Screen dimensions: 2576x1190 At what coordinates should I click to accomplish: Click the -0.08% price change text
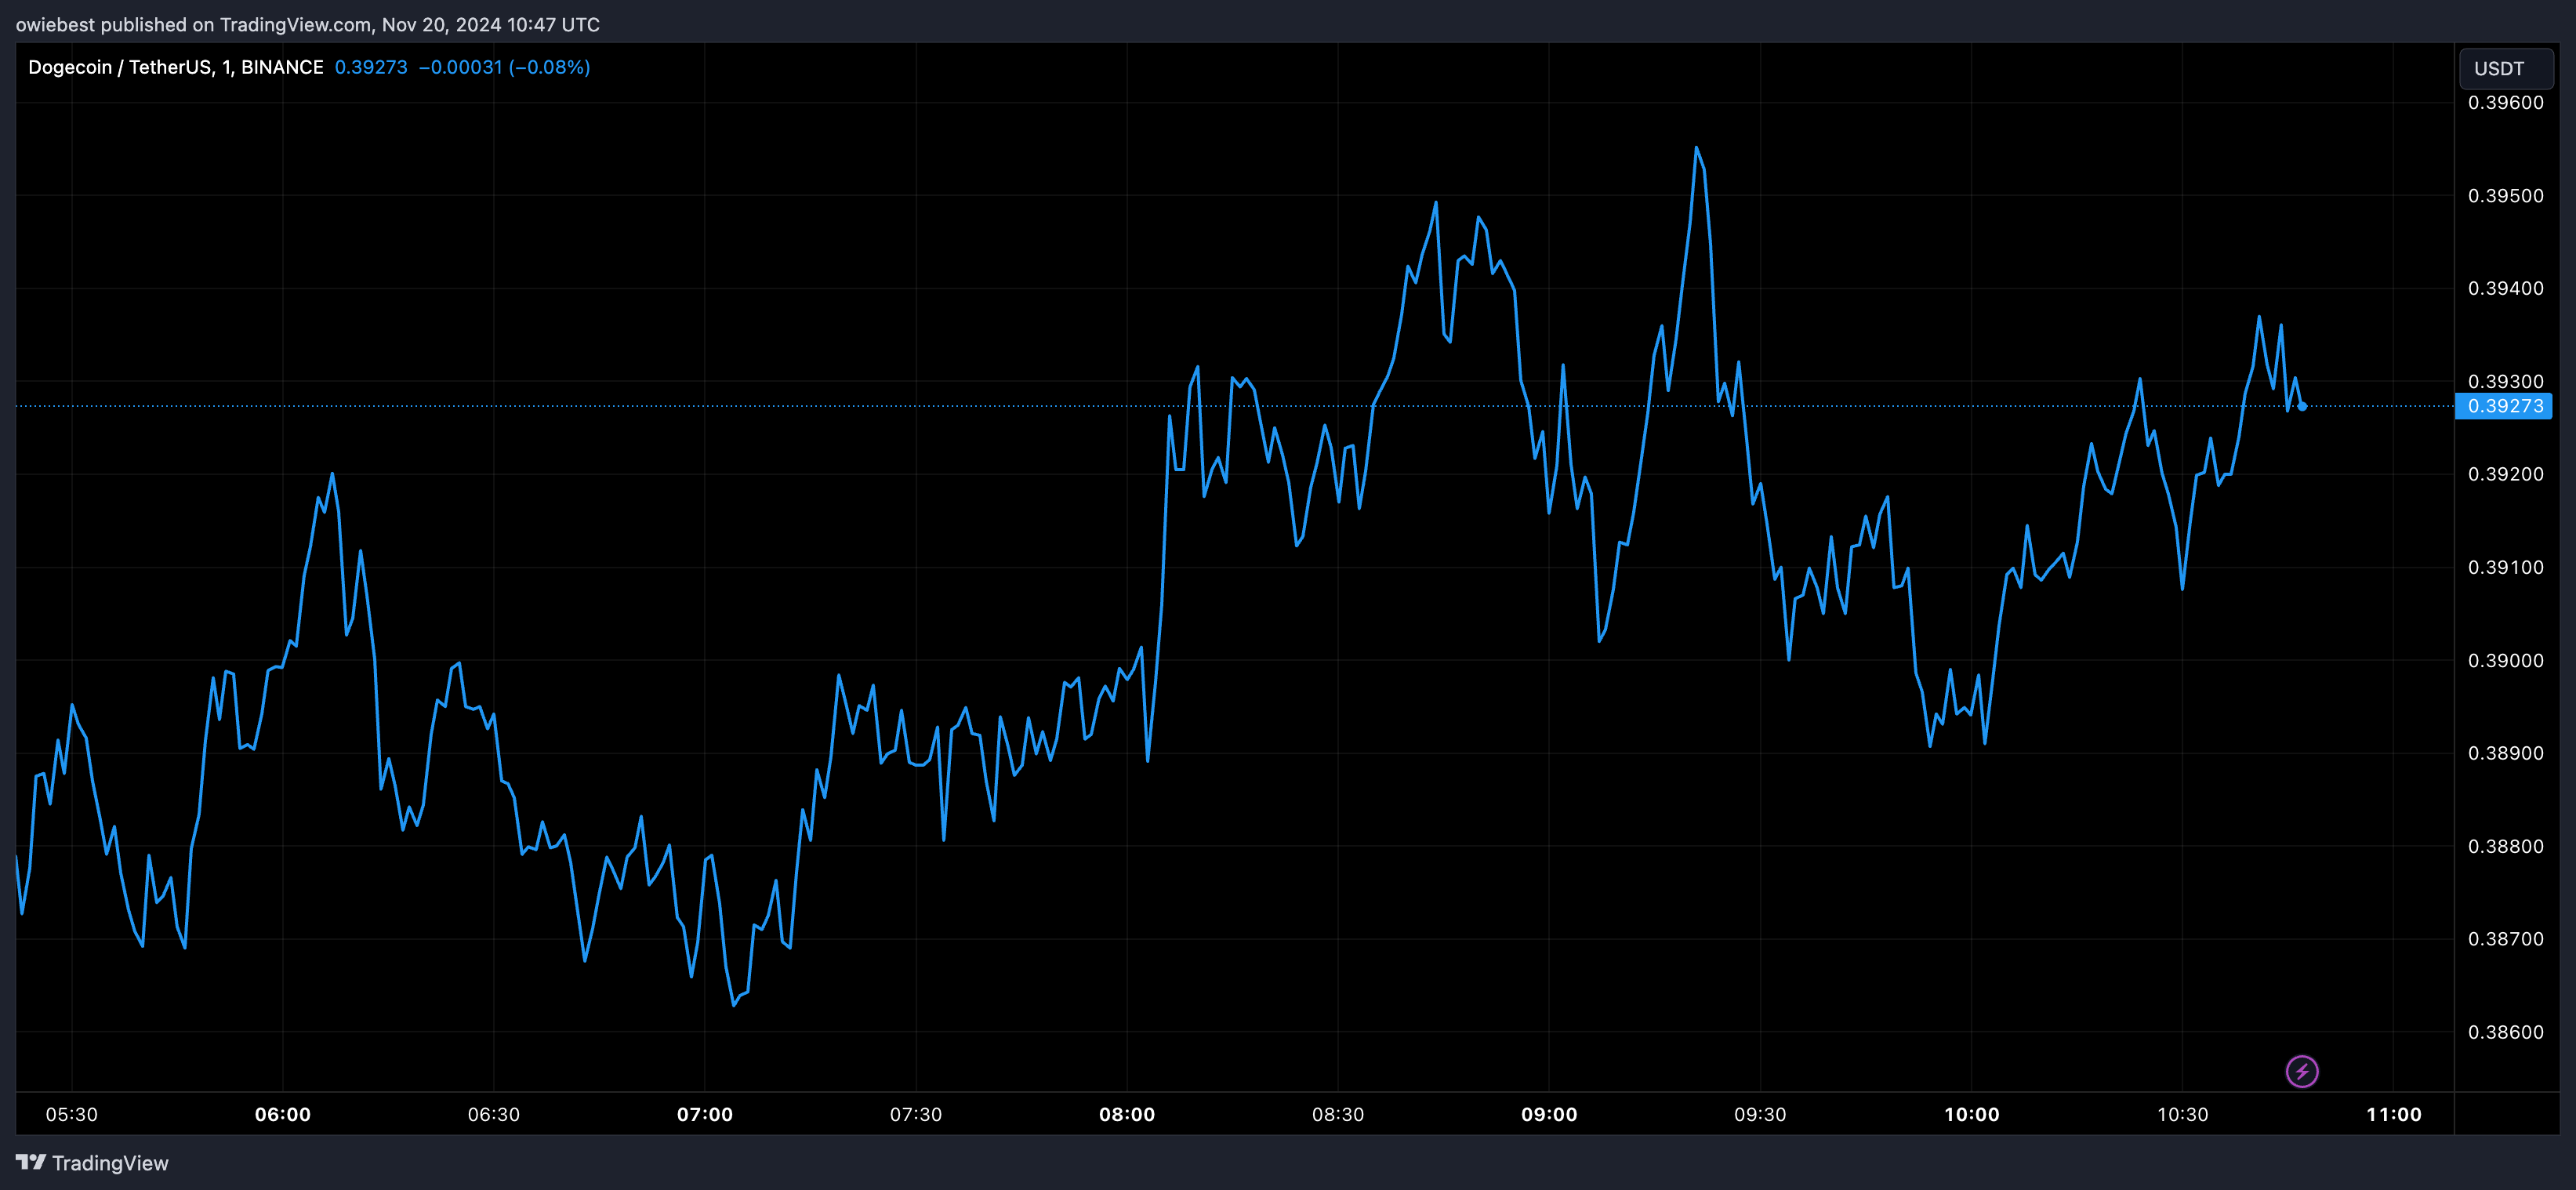pos(548,67)
